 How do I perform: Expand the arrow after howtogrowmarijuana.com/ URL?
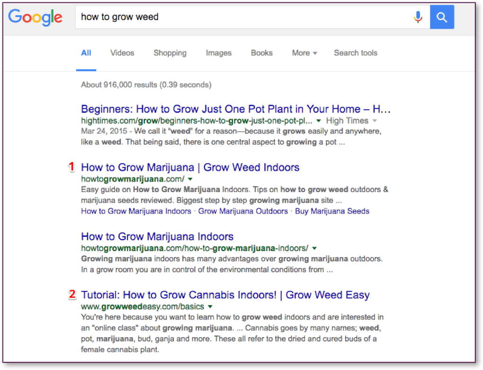(190, 179)
